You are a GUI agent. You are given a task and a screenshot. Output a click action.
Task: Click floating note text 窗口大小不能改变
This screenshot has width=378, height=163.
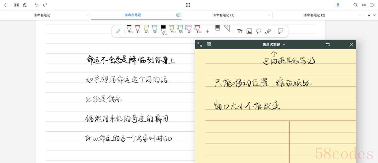point(247,105)
